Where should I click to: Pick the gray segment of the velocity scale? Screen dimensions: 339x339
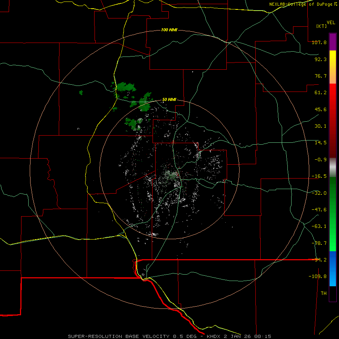pos(333,168)
